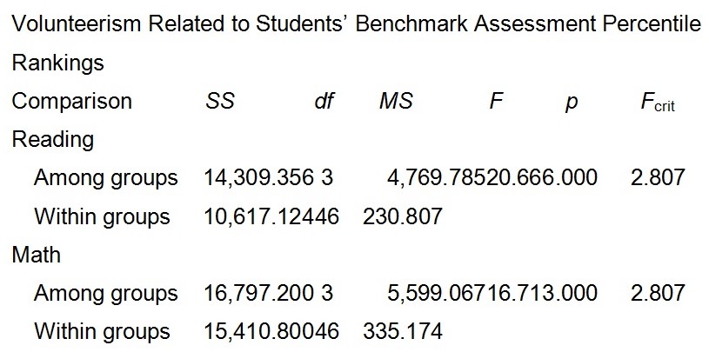The height and width of the screenshot is (352, 709).
Task: Click the 2.807 value in Reading row
Action: 658,178
